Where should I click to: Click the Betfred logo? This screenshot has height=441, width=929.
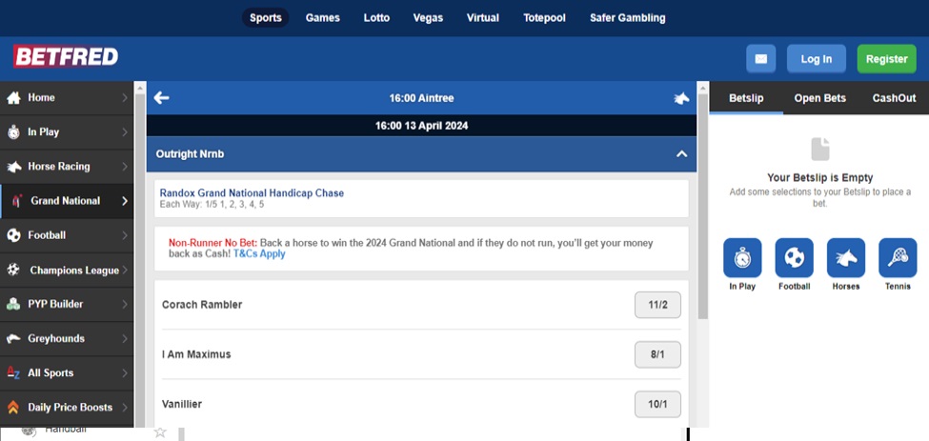tap(66, 57)
